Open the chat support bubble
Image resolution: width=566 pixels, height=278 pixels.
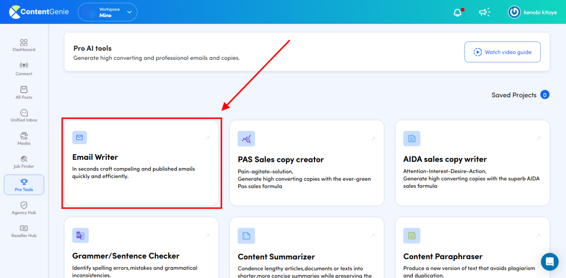(549, 261)
